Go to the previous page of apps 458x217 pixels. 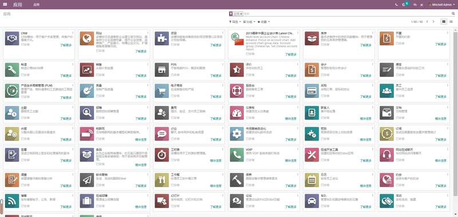[427, 22]
